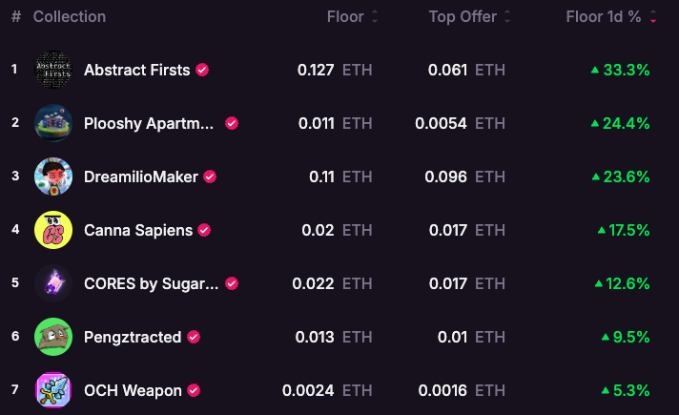Click the verified badge beside Canna Sapiens
Screen dimensions: 679x415
point(204,230)
